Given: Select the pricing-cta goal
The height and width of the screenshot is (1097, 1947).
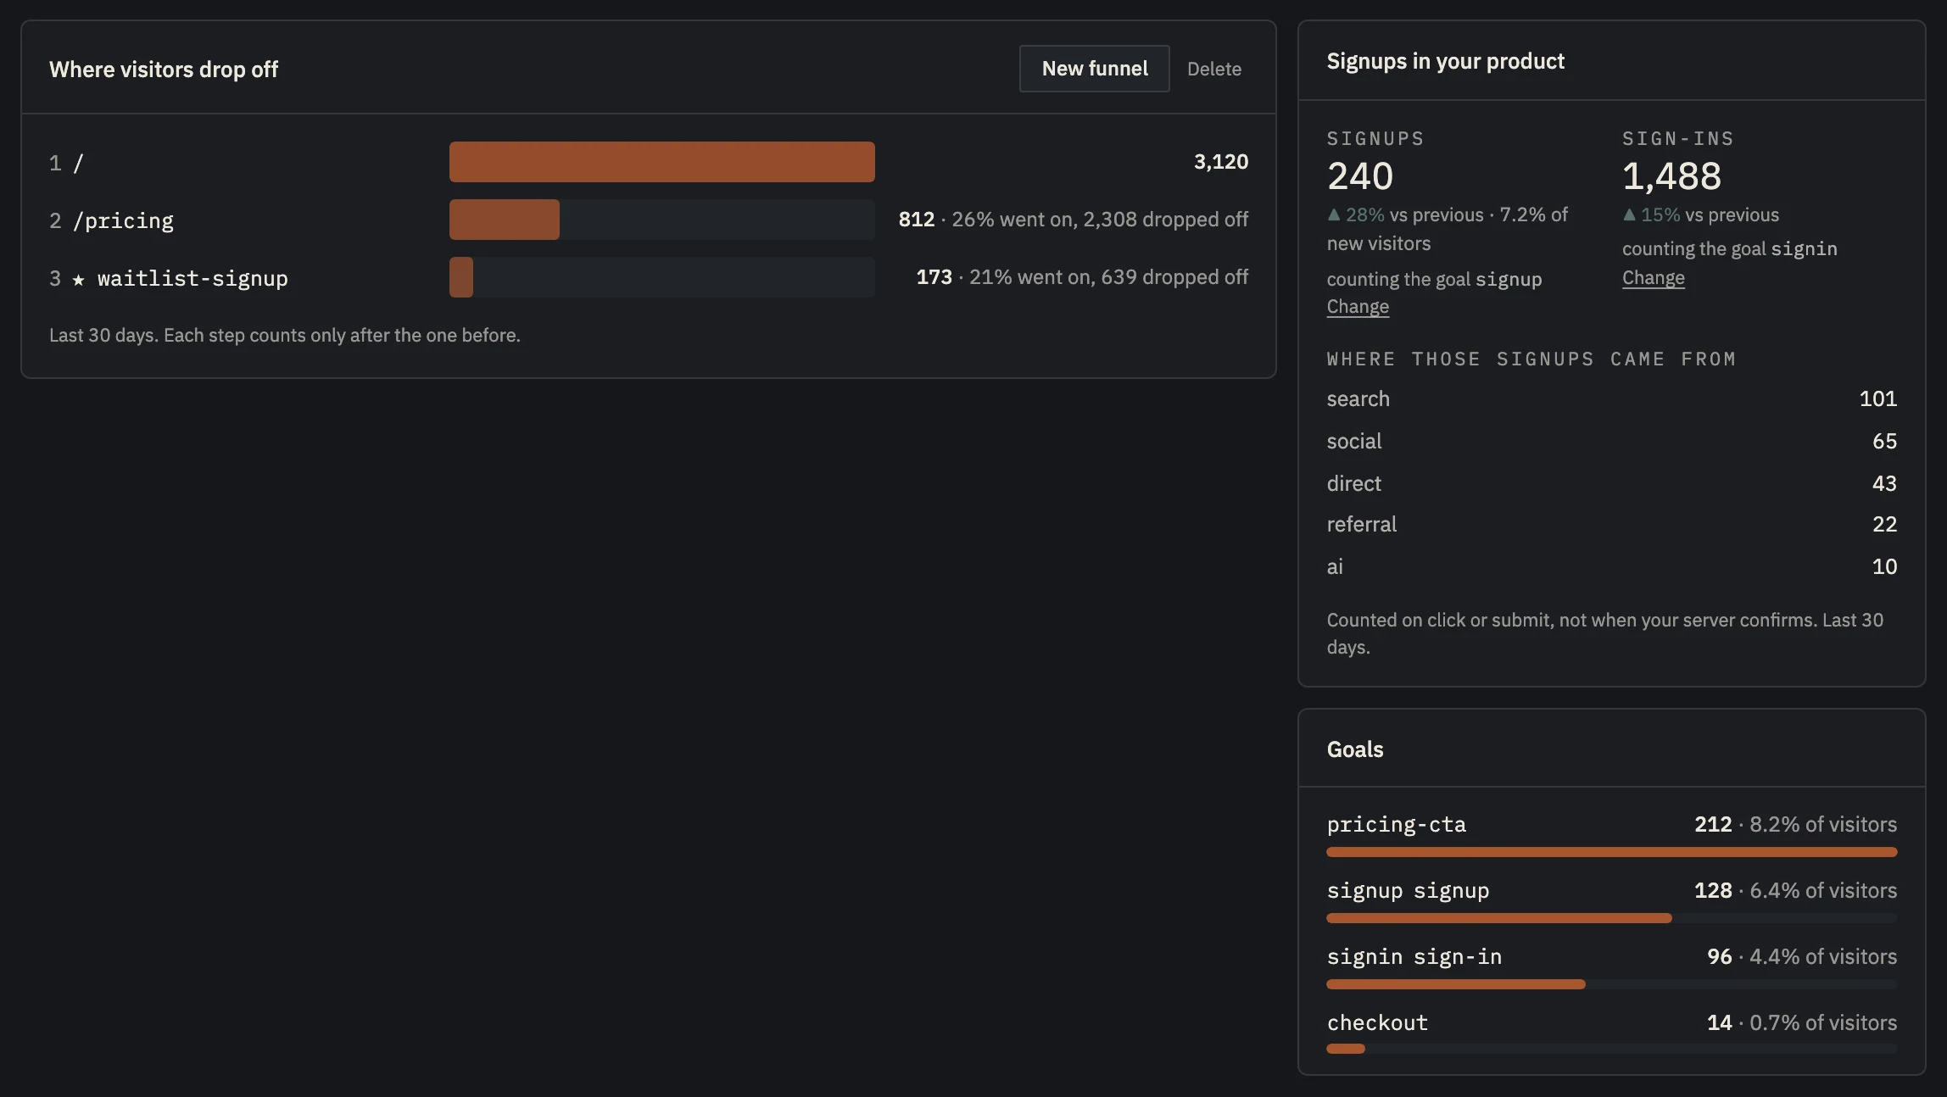Looking at the screenshot, I should click(1611, 834).
